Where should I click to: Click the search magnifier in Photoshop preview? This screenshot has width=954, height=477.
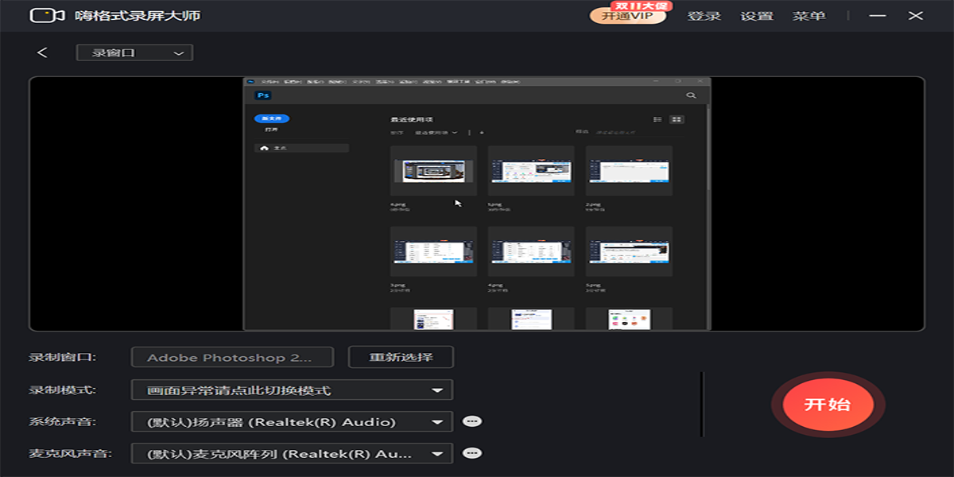tap(691, 95)
